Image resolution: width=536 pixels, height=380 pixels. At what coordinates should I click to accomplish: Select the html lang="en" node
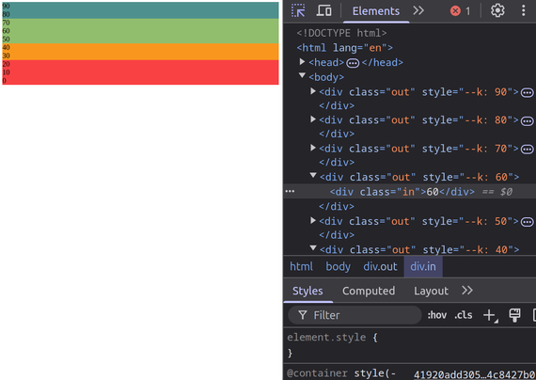(344, 48)
